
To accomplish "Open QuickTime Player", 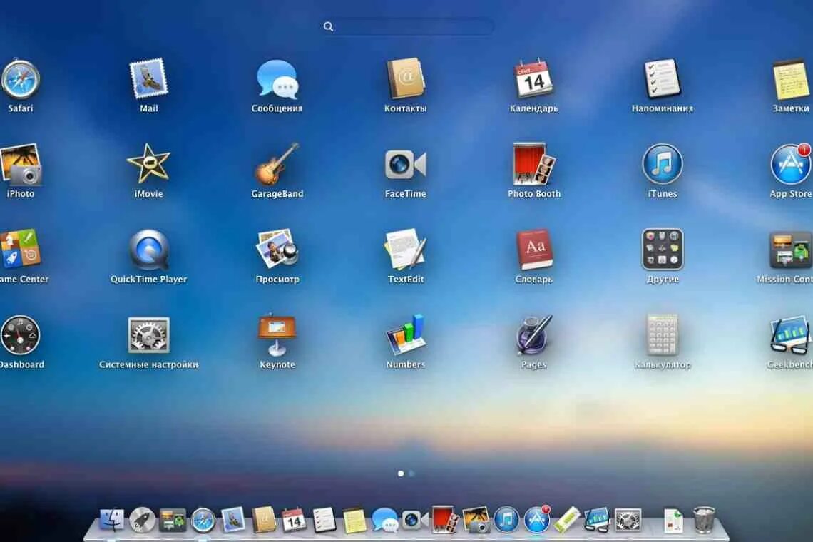I will 149,250.
